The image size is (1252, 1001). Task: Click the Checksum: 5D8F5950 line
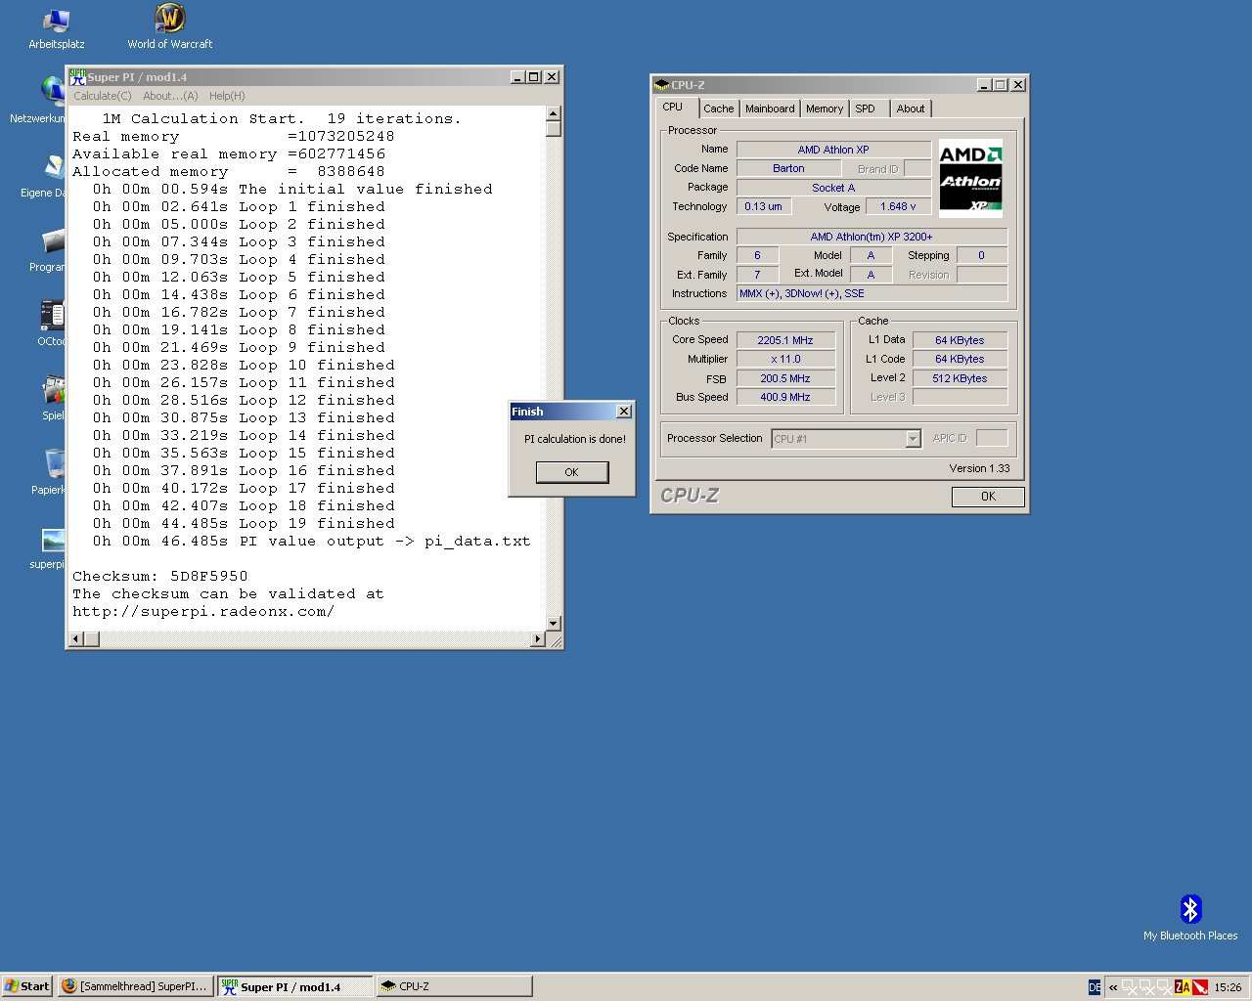pos(160,577)
